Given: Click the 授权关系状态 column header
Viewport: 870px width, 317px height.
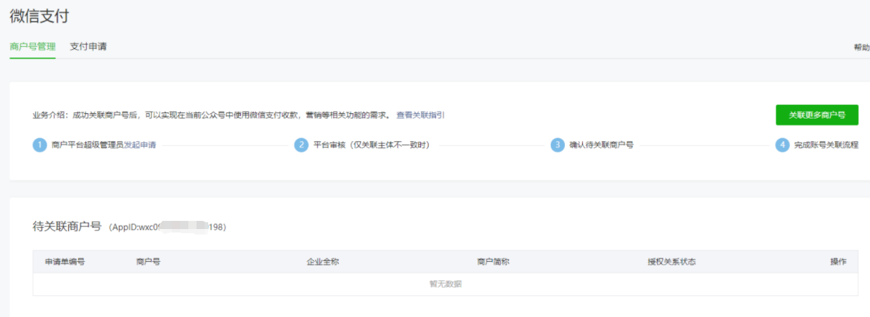Looking at the screenshot, I should point(671,262).
